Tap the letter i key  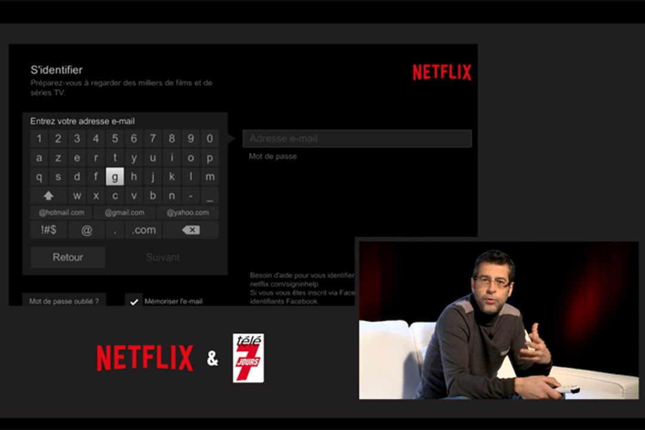tap(171, 158)
